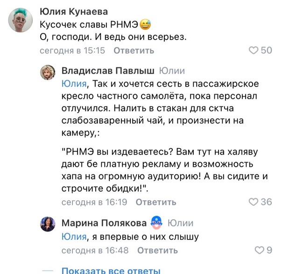
Task: Click the masked hero sticker badge next to Марина Полякова
Action: click(156, 223)
